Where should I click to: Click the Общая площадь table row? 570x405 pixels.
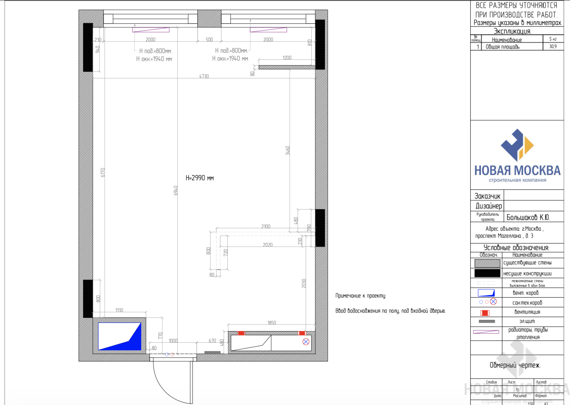pos(517,47)
